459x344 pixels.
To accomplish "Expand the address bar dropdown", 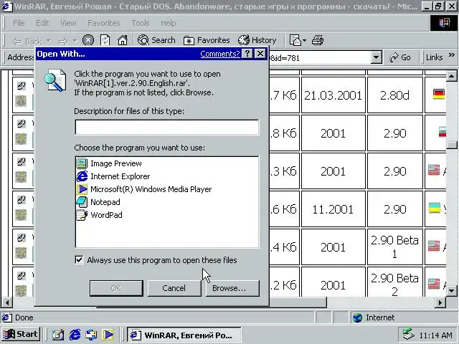I will click(377, 57).
